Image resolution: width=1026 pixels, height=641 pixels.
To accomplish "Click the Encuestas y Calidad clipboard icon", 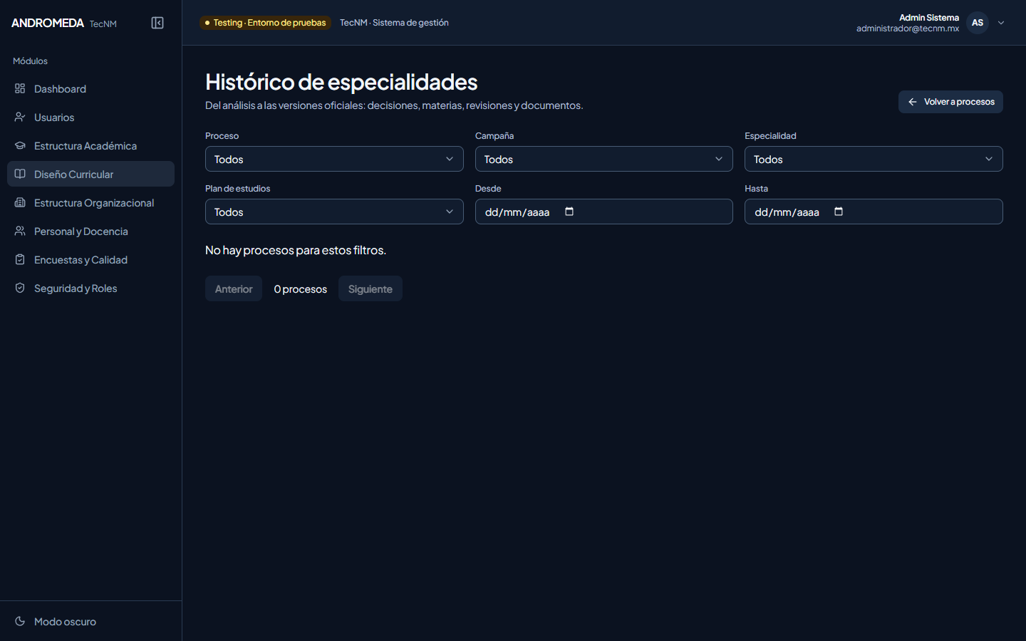I will tap(20, 259).
